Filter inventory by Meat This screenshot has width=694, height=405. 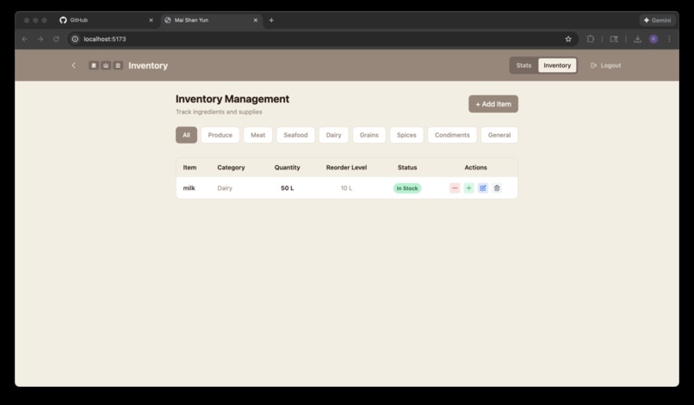pyautogui.click(x=258, y=135)
